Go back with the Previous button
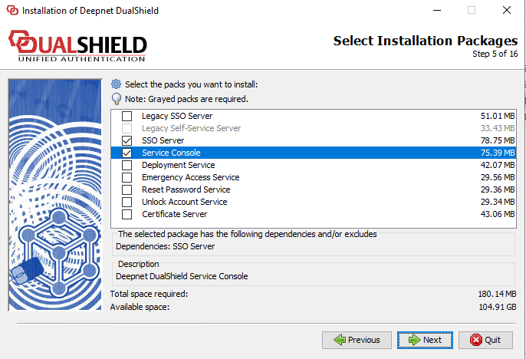Viewport: 526px width, 359px height. (356, 340)
